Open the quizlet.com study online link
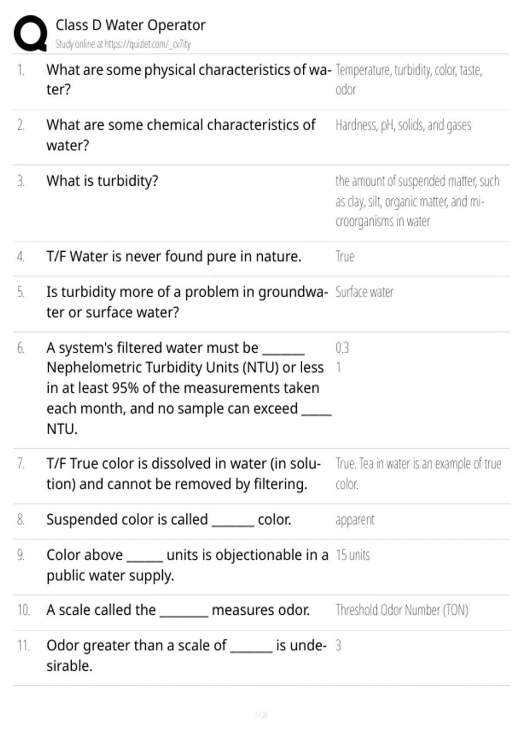This screenshot has height=739, width=522. 123,44
